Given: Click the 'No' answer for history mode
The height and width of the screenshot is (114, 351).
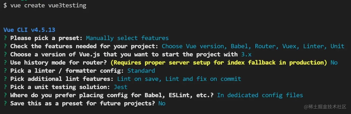Looking at the screenshot, I should 334,63.
